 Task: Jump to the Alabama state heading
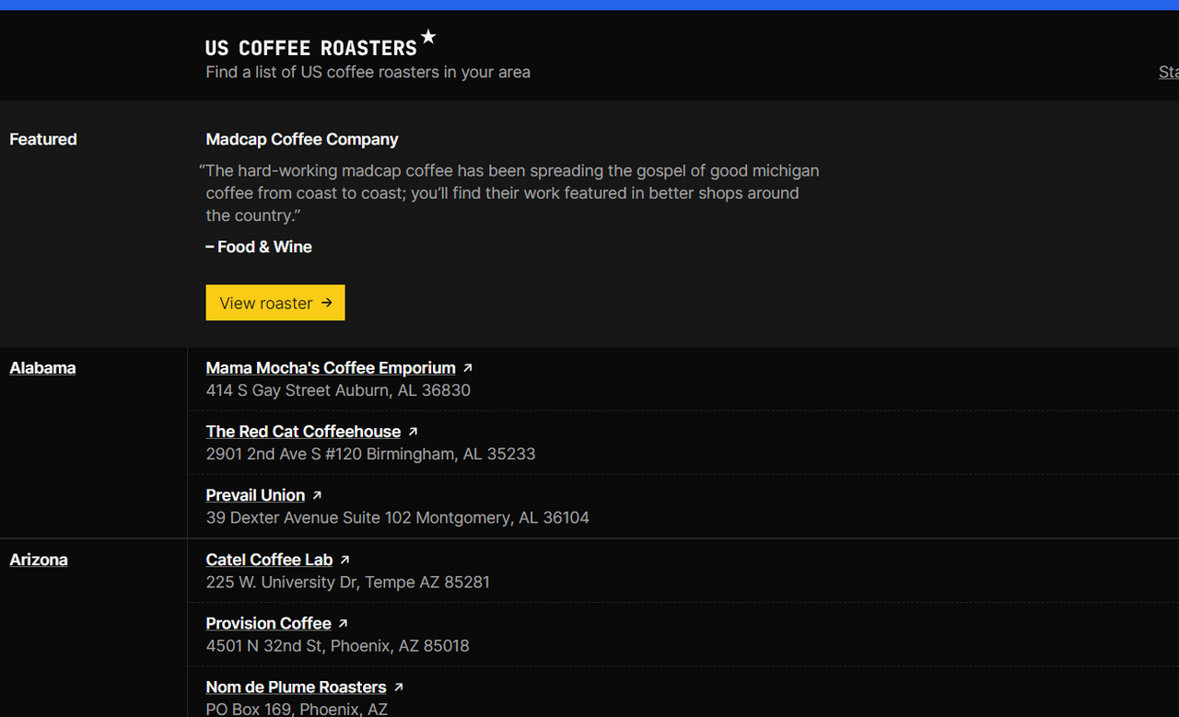coord(42,368)
